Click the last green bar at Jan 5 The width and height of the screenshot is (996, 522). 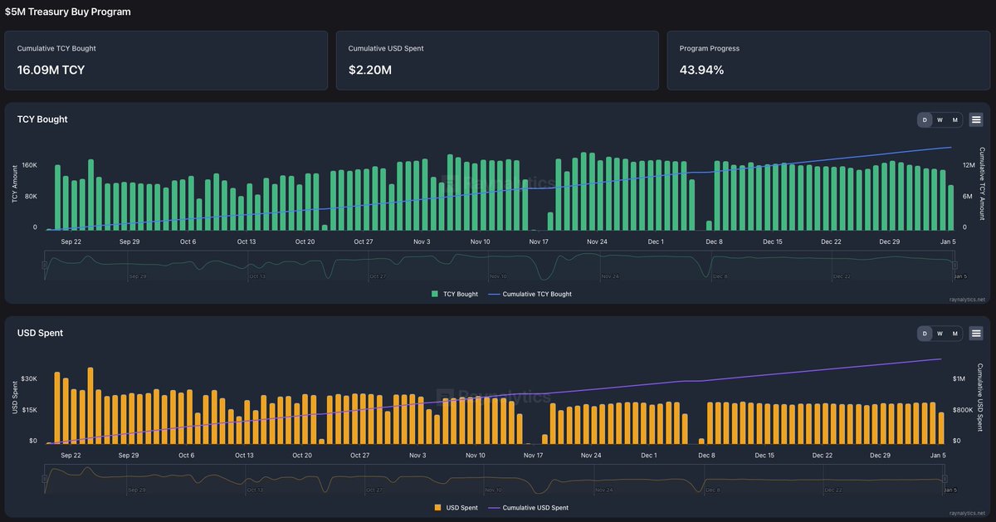coord(951,207)
